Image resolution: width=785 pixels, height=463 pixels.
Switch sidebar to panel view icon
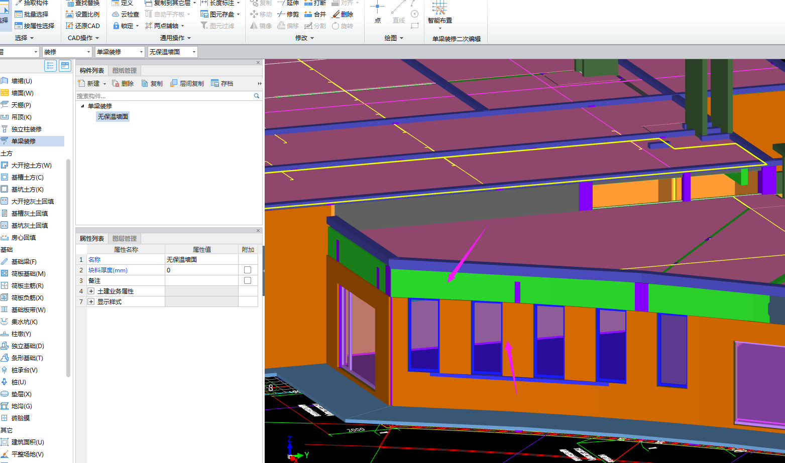(65, 66)
